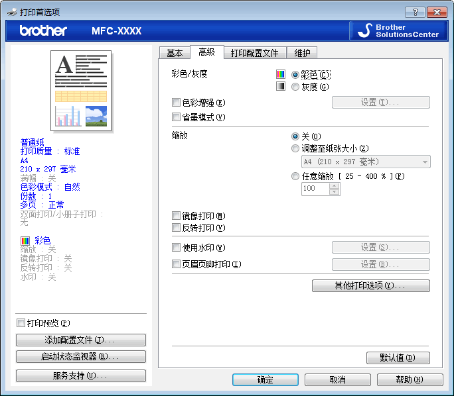454x396 pixels.
Task: Select the 灰度 grayscale radio button
Action: point(295,86)
